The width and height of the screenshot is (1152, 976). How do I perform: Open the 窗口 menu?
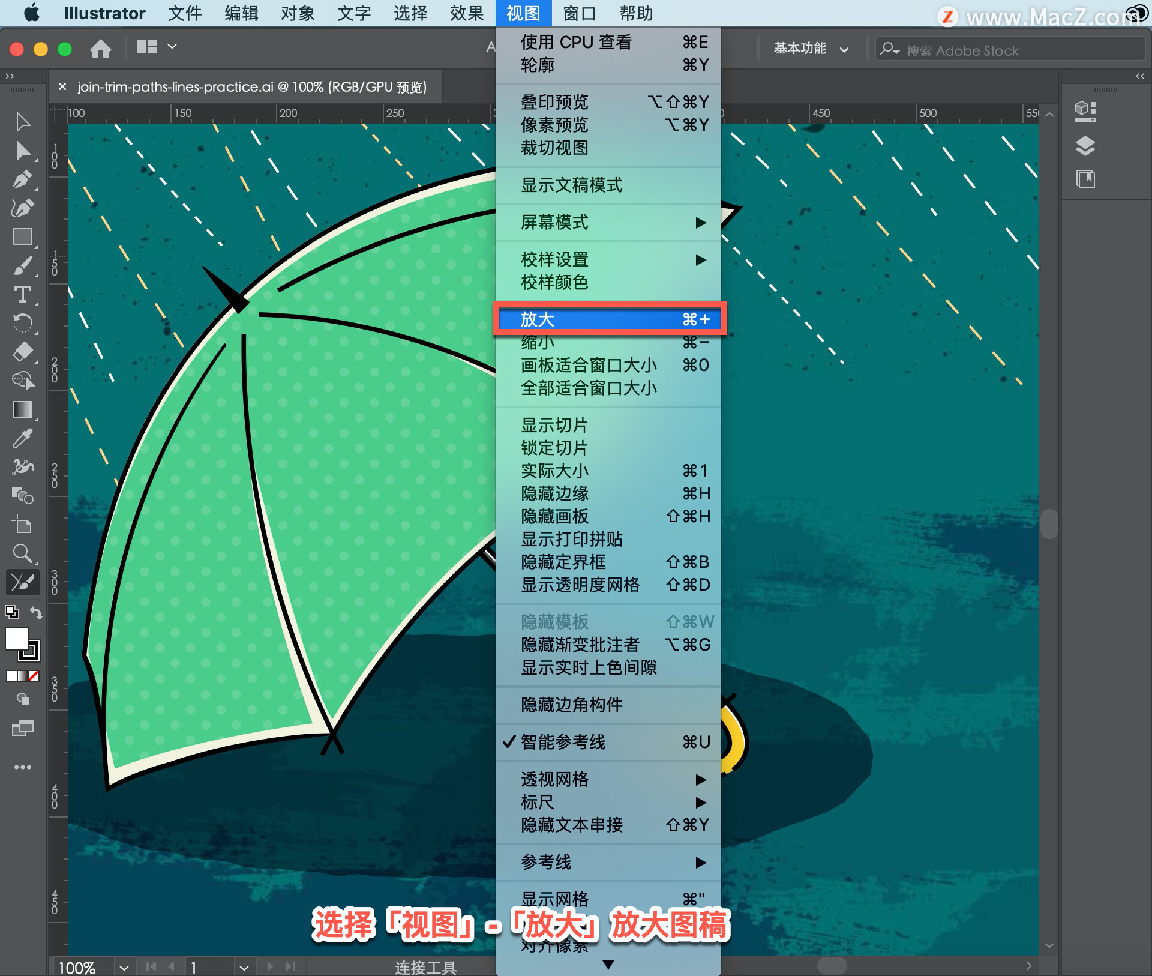click(x=579, y=13)
